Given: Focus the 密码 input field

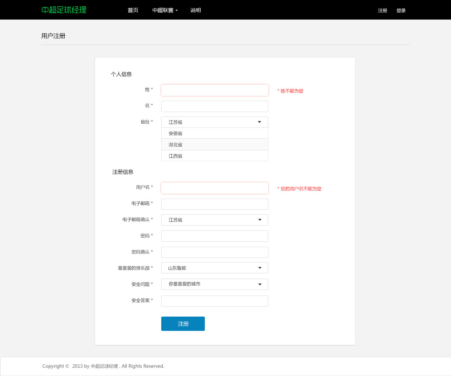Looking at the screenshot, I should click(x=215, y=236).
